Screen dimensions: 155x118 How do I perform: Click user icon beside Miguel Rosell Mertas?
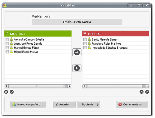11,51
